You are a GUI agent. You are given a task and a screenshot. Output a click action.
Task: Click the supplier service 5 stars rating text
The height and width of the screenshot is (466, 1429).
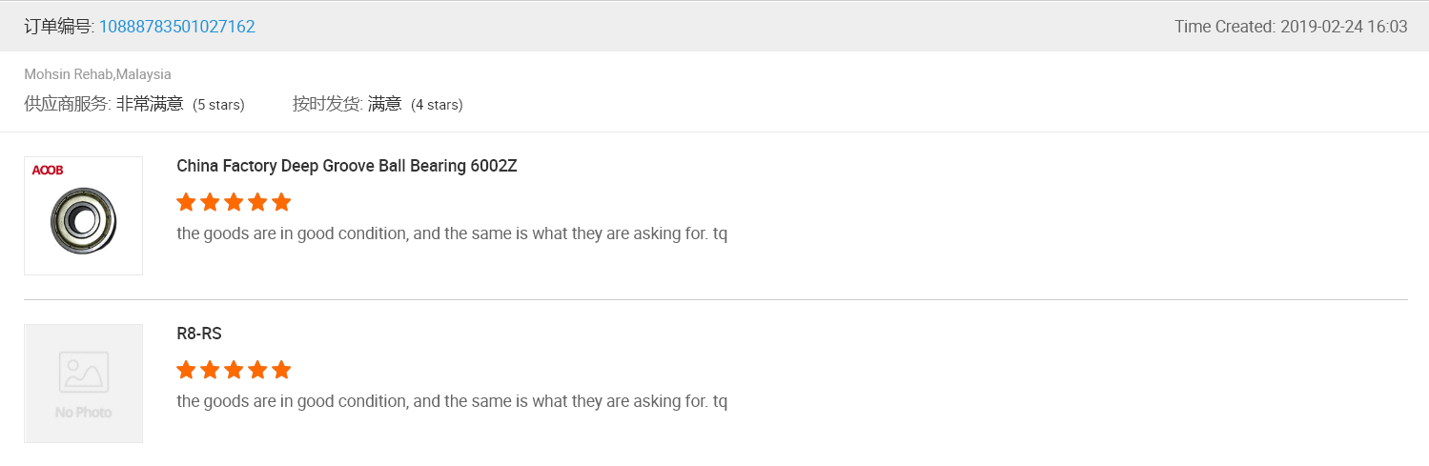click(218, 105)
